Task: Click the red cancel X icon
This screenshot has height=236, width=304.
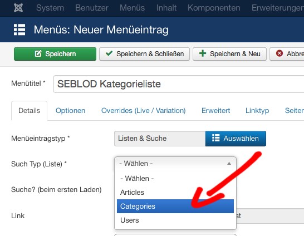Action: (280, 53)
